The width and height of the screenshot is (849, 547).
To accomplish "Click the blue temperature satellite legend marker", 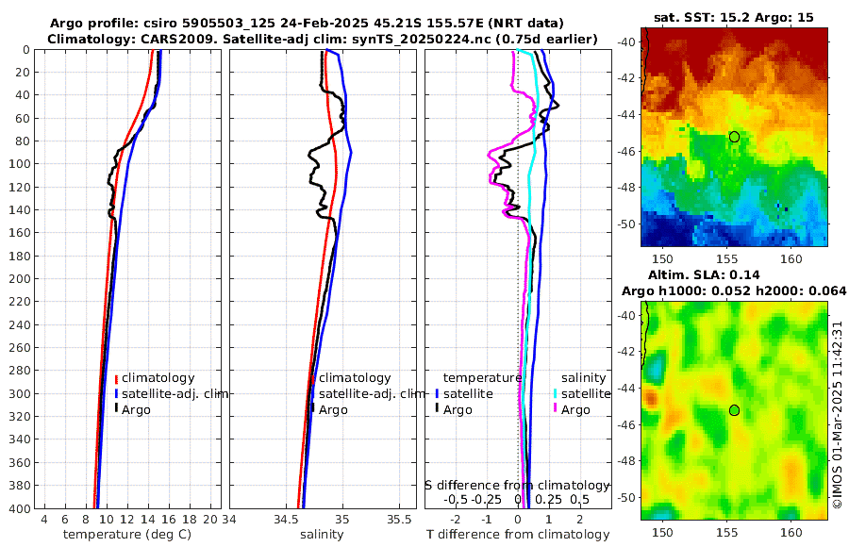I will (437, 394).
